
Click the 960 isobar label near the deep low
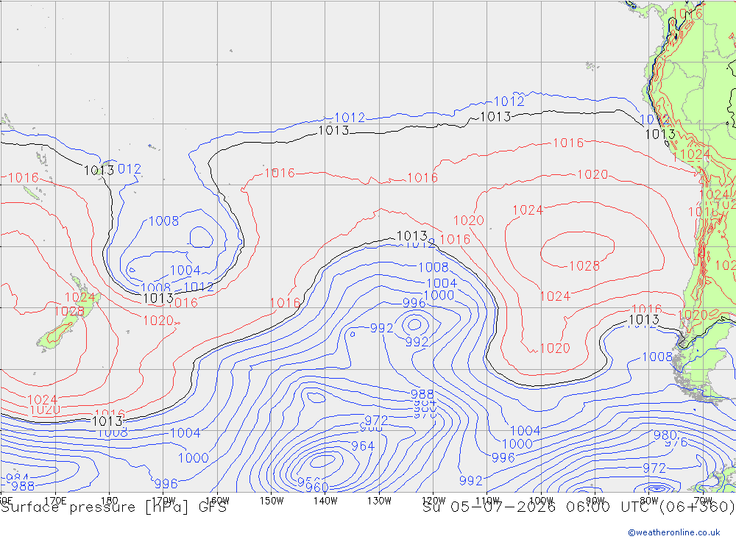(x=316, y=488)
